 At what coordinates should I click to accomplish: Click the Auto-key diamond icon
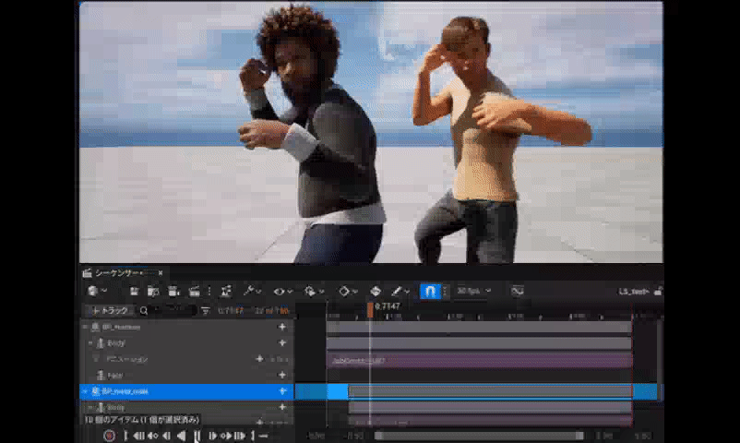click(x=376, y=292)
